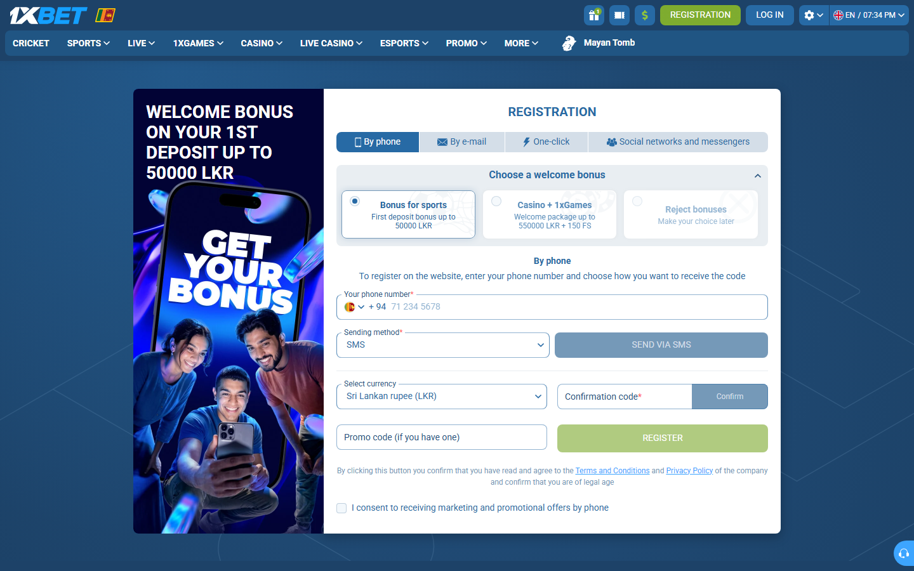Viewport: 914px width, 571px height.
Task: Click the Get Your Bonus promo banner
Action: click(x=228, y=311)
